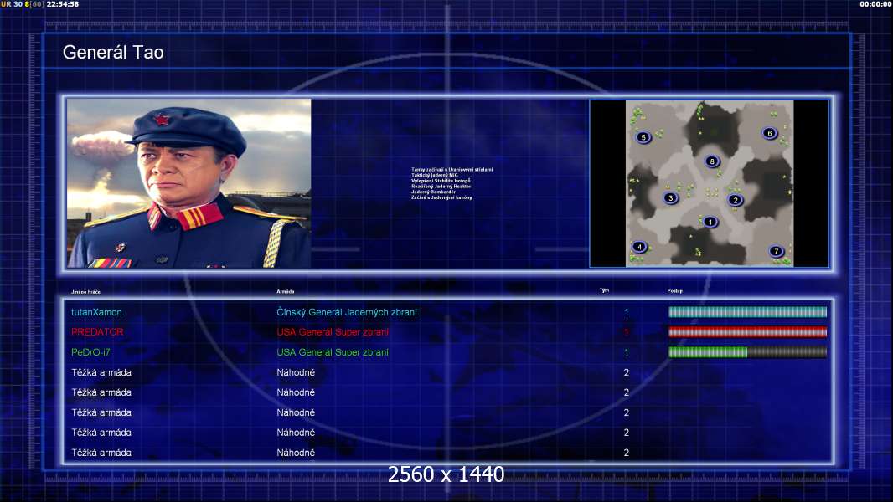The width and height of the screenshot is (893, 502).
Task: Click the "Generál Tao" title
Action: (x=113, y=53)
